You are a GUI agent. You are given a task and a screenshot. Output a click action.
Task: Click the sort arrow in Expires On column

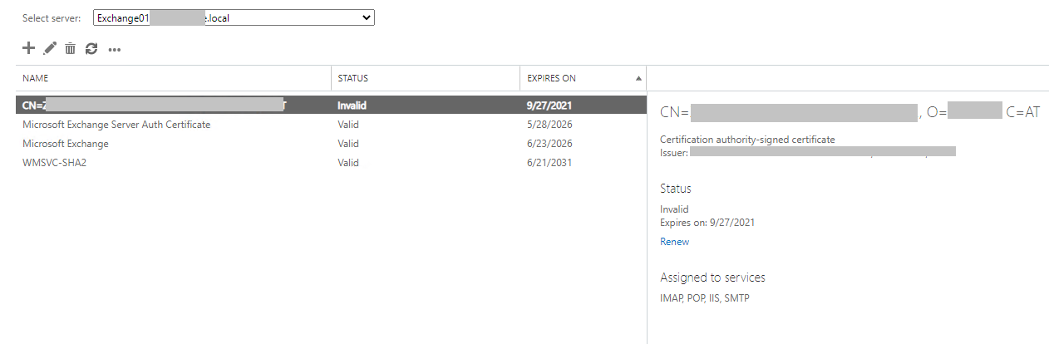coord(638,79)
